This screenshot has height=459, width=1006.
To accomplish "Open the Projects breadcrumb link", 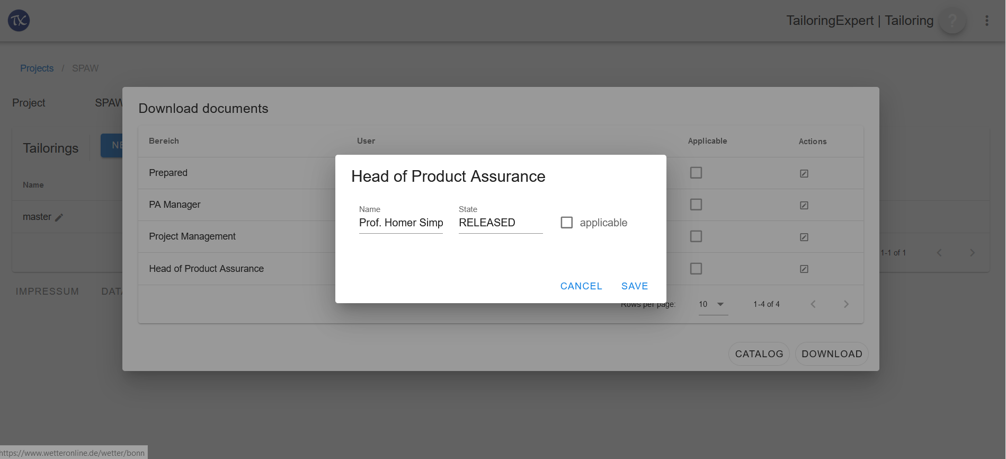I will (x=37, y=68).
